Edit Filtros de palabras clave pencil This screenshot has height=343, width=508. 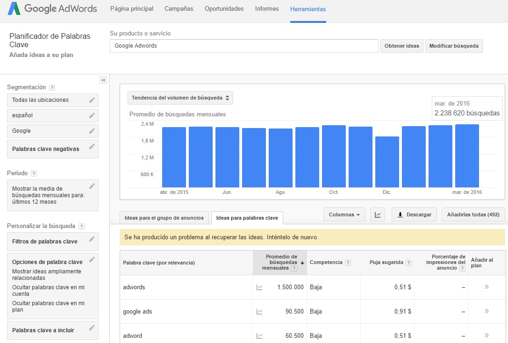point(92,239)
